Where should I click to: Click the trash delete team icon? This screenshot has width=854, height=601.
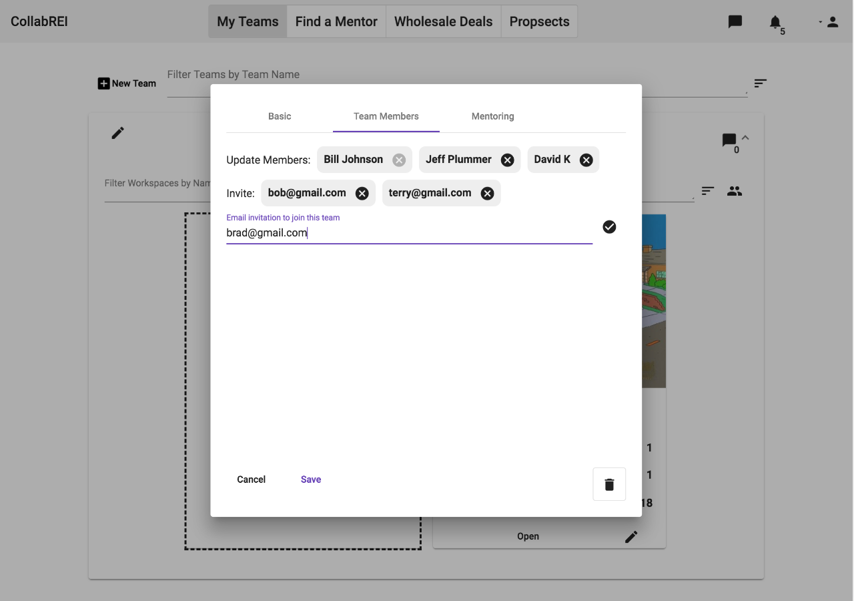point(609,484)
